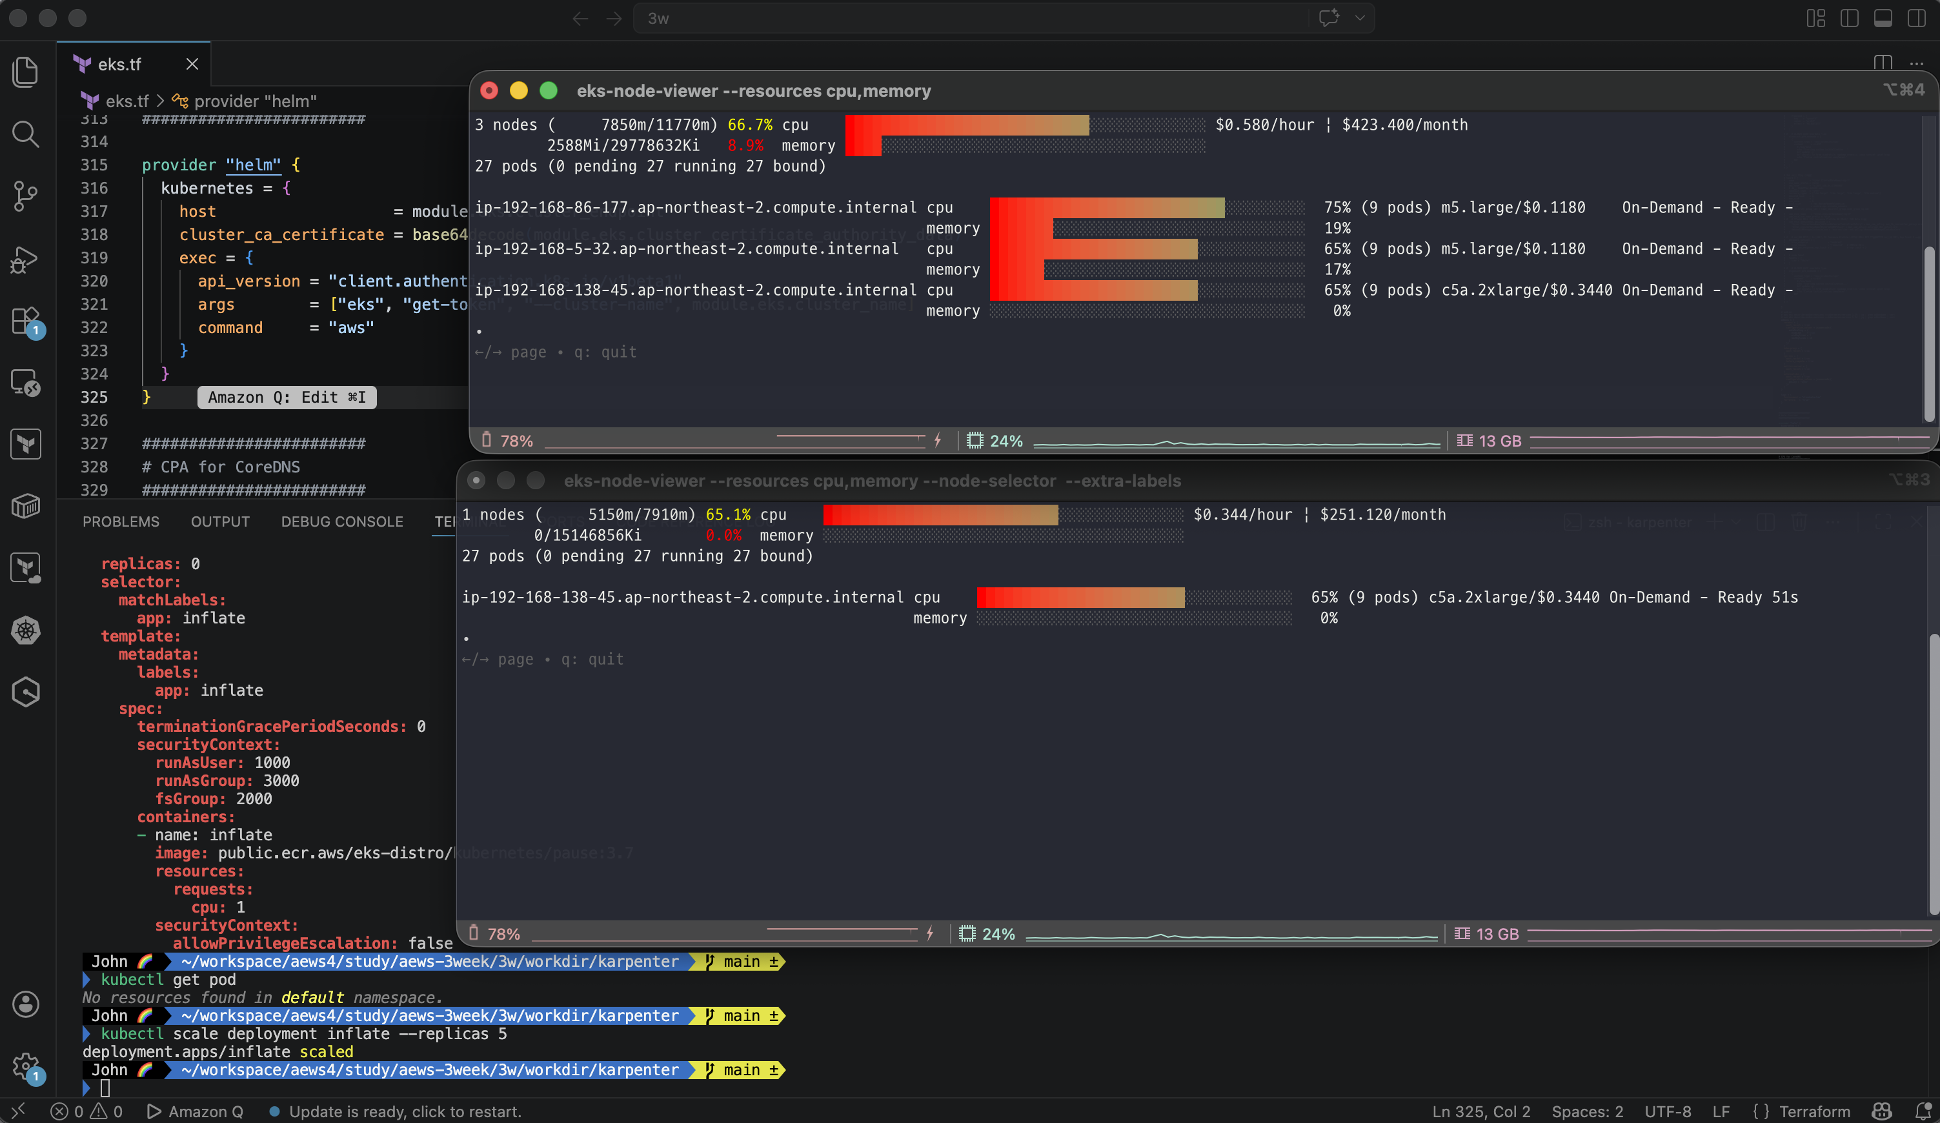
Task: Click kubectl scale deployment inflate command line
Action: coord(303,1033)
